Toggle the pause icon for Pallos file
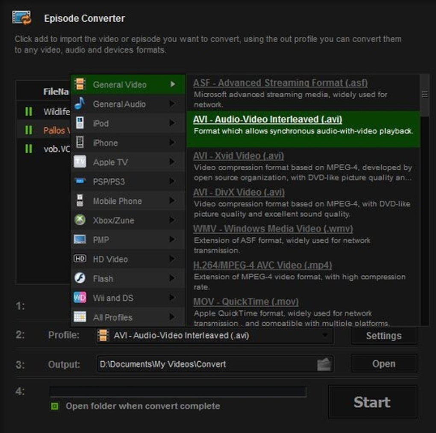 pyautogui.click(x=29, y=130)
